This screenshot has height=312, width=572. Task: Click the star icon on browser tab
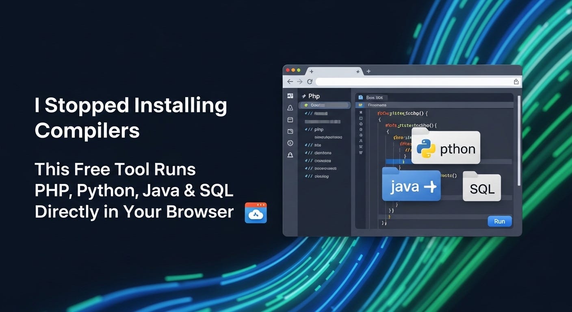tap(357, 71)
